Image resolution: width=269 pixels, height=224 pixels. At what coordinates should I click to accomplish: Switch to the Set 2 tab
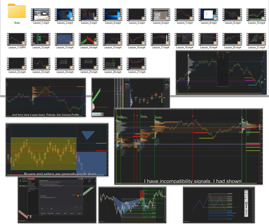[48, 209]
